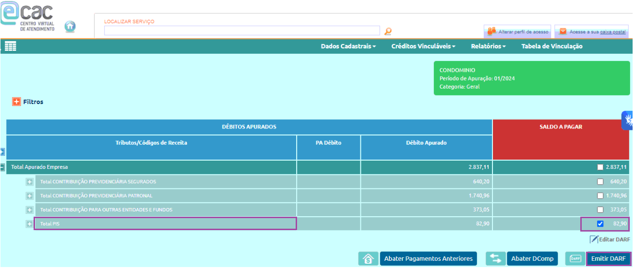Image resolution: width=635 pixels, height=268 pixels.
Task: Open the Dados Cadastrais dropdown menu
Action: 348,47
